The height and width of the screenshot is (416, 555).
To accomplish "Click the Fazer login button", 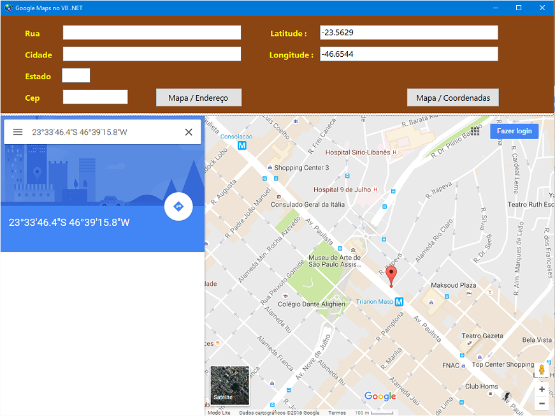I will [514, 131].
